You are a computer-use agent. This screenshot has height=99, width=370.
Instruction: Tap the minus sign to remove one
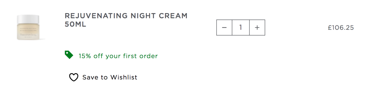224,28
